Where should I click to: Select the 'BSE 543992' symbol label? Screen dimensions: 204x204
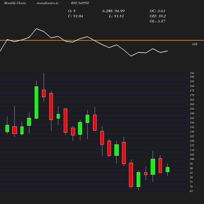(80, 3)
